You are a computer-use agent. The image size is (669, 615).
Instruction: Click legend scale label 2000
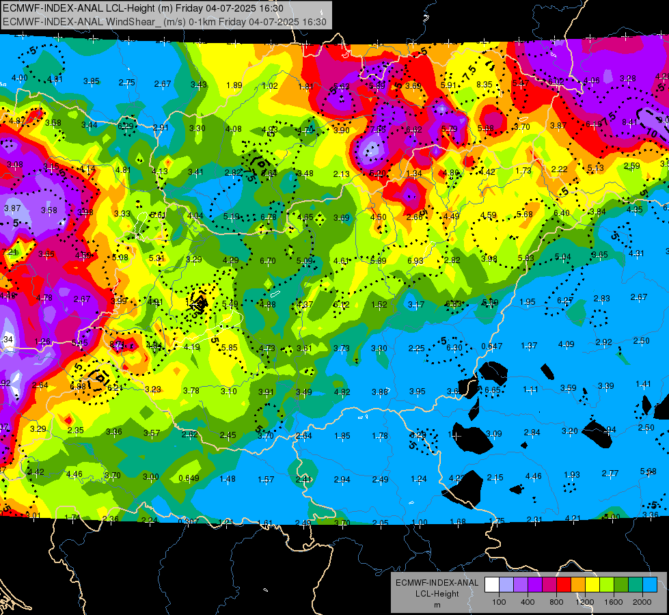point(642,602)
